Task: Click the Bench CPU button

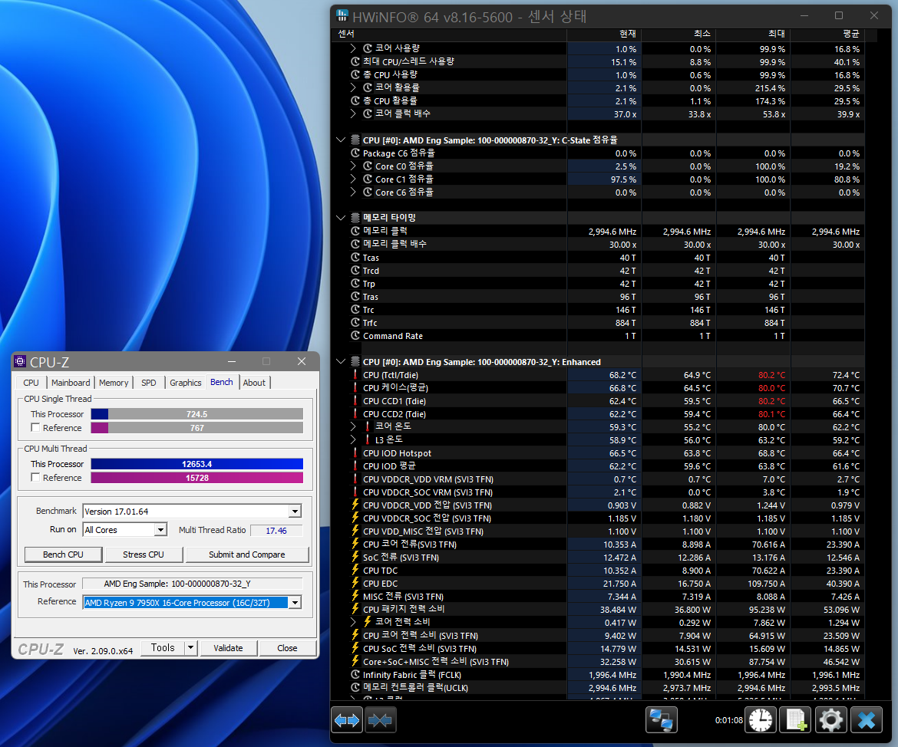Action: [x=63, y=554]
